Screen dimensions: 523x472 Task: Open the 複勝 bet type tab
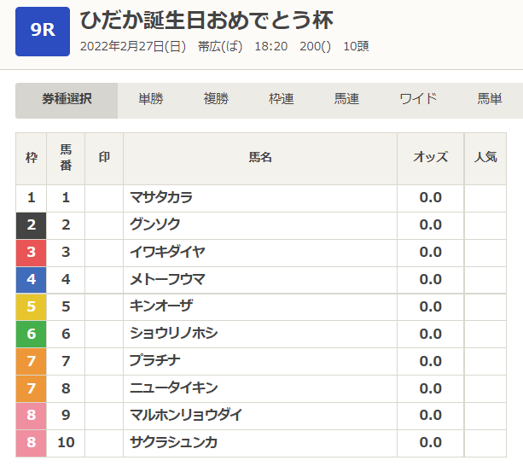coord(216,100)
